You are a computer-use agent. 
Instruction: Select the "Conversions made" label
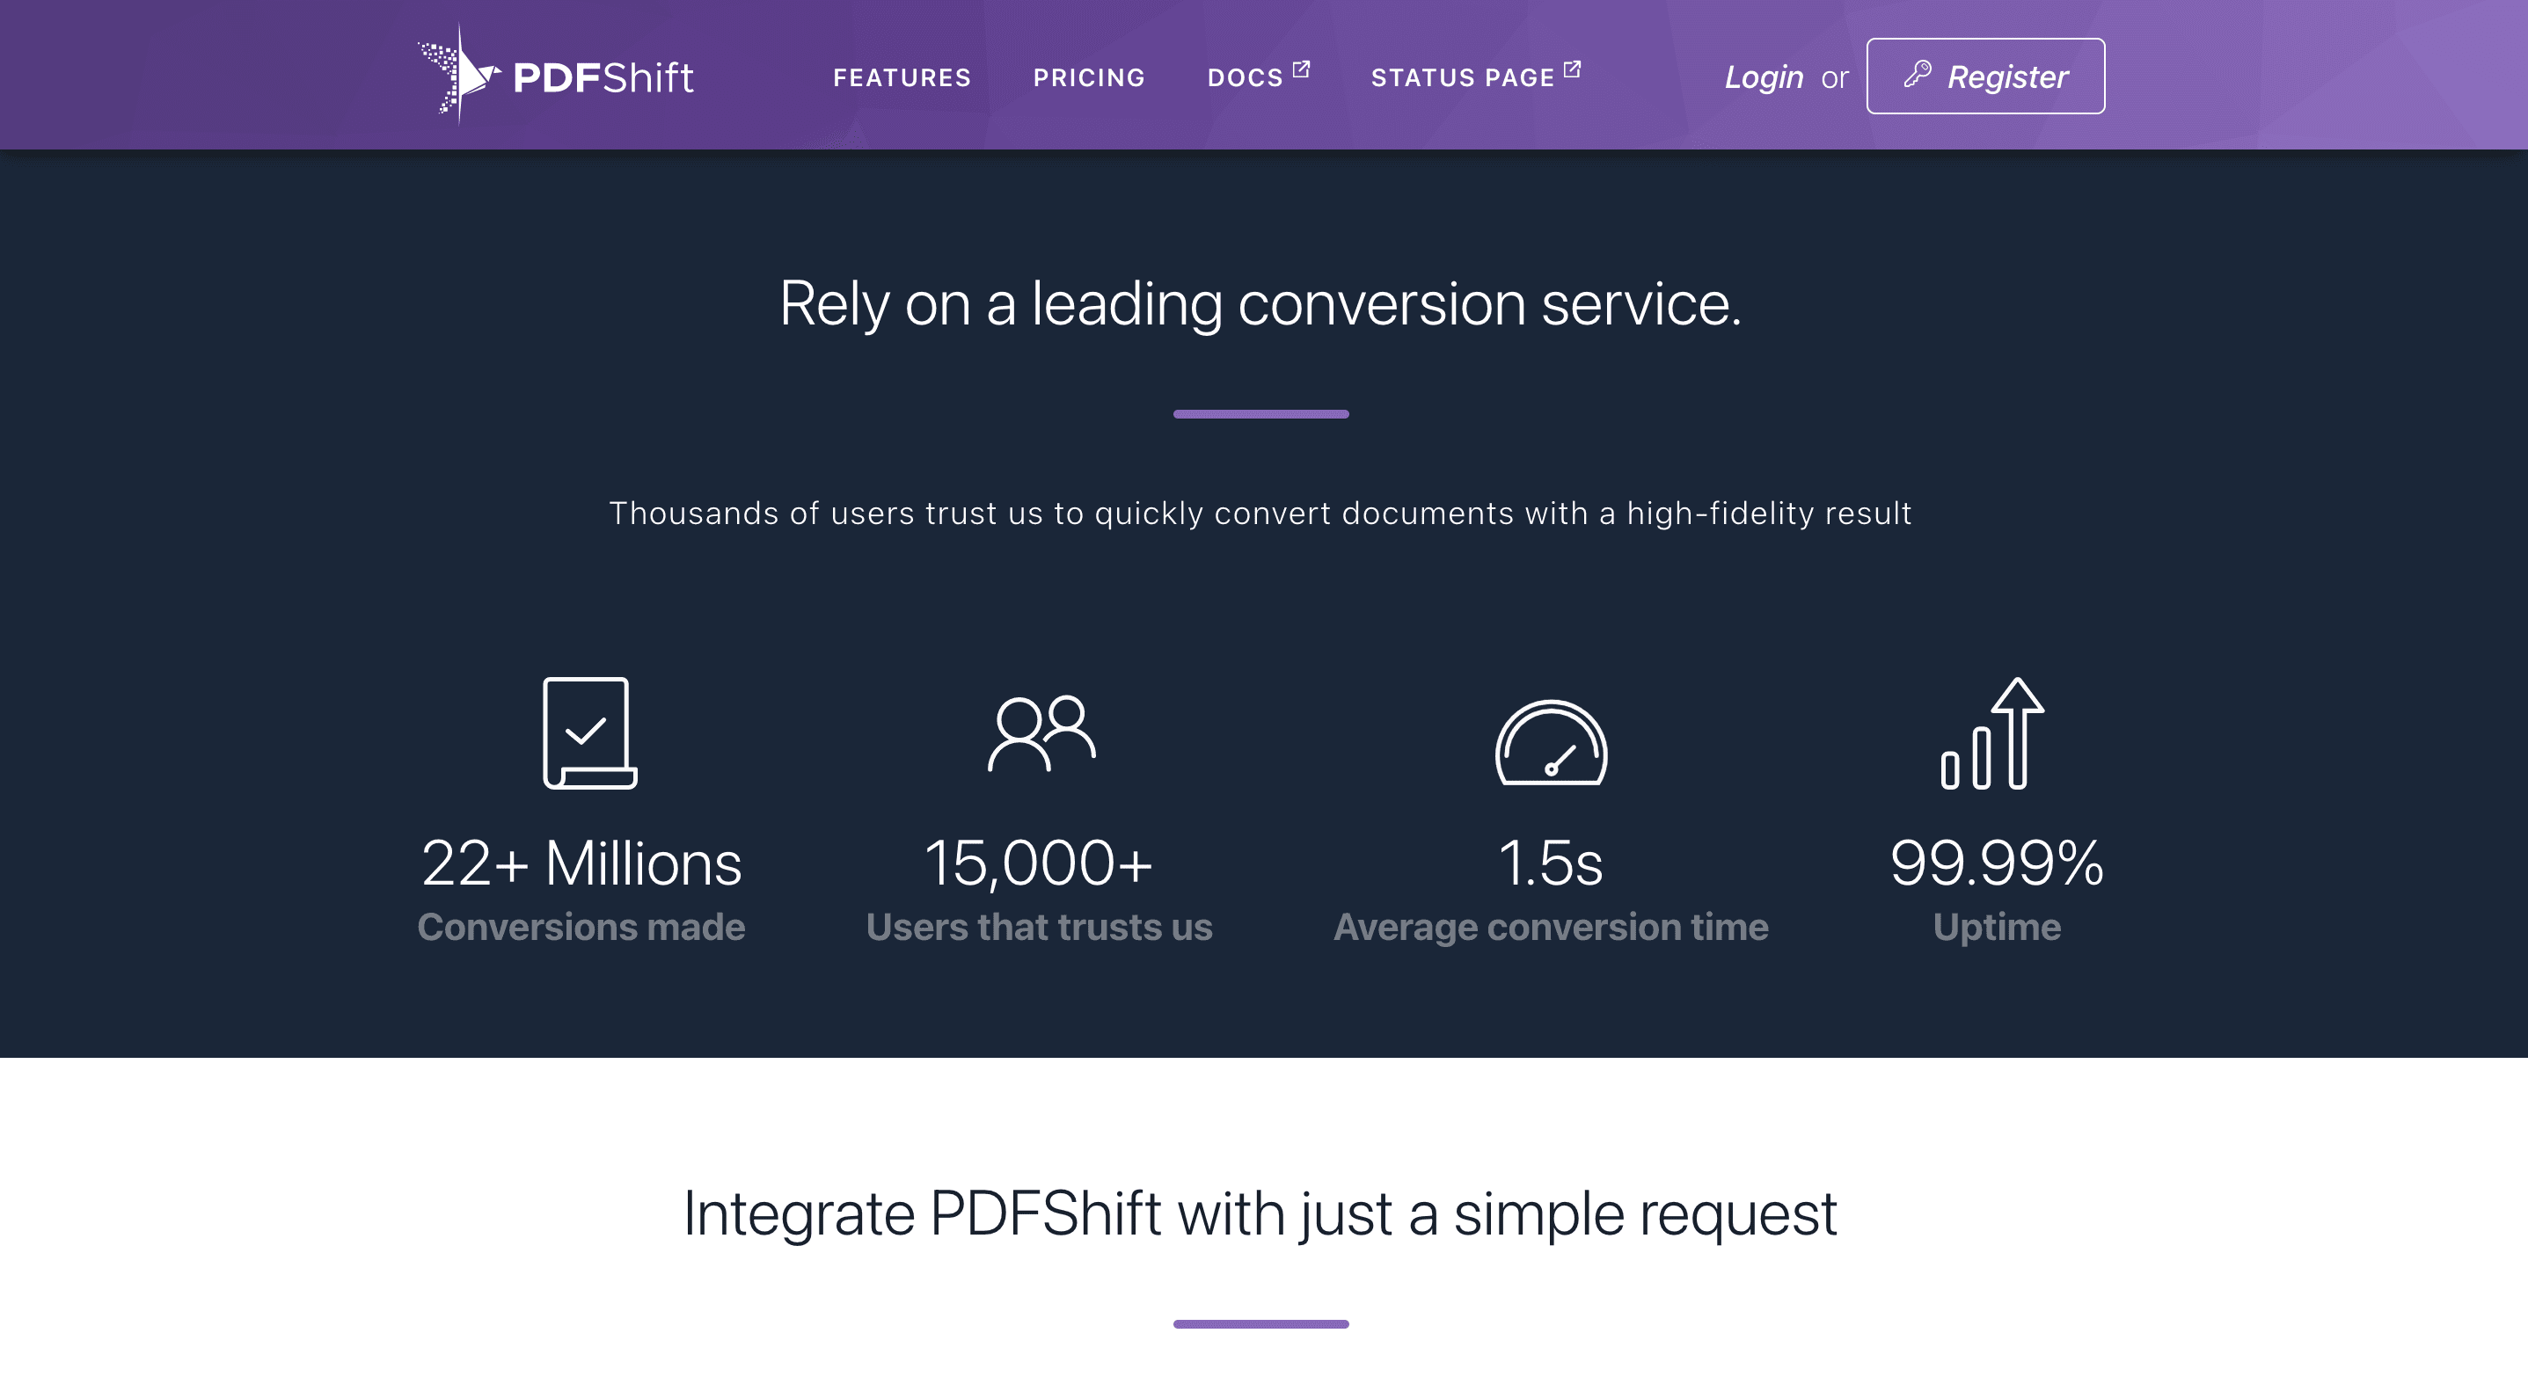pos(581,927)
